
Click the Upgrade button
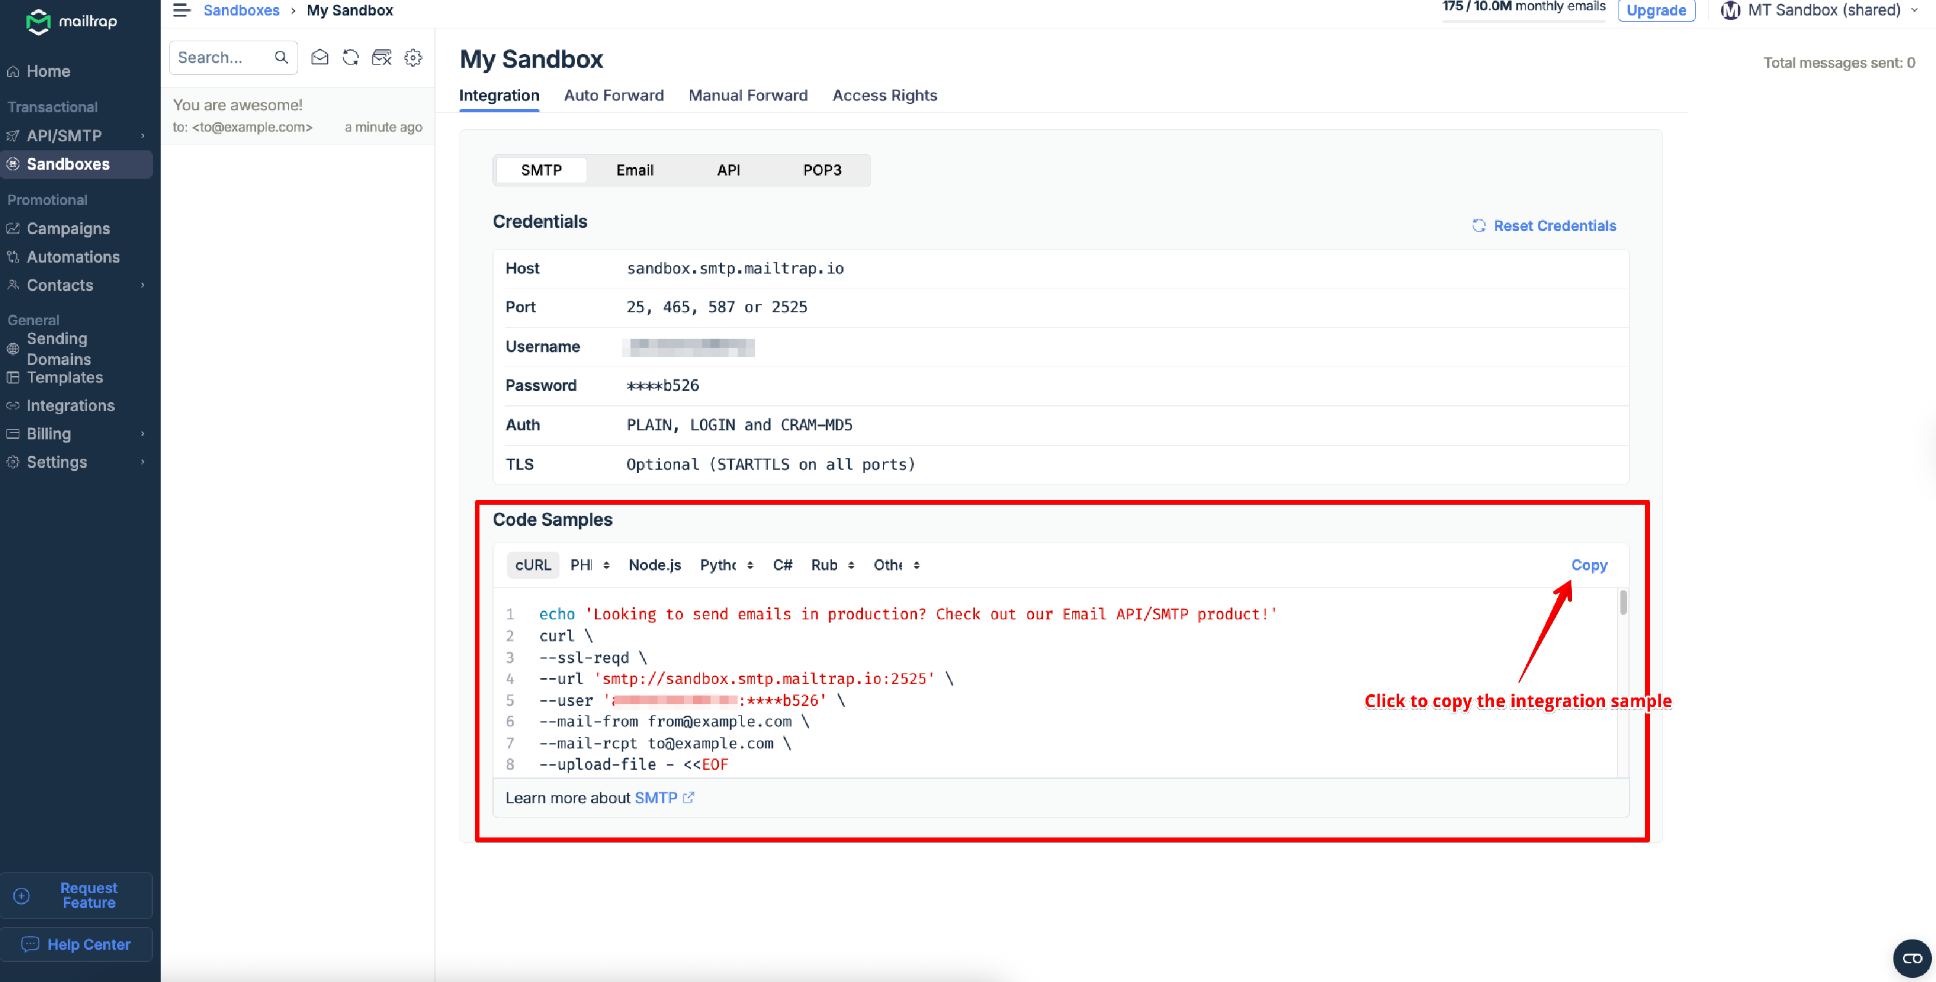coord(1657,10)
